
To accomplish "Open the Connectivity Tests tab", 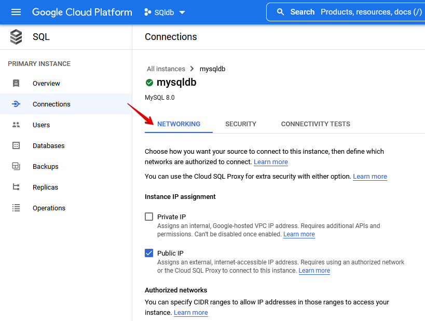I will coord(316,124).
